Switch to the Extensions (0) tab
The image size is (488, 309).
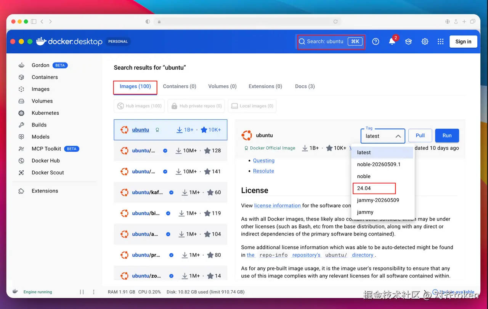coord(265,86)
